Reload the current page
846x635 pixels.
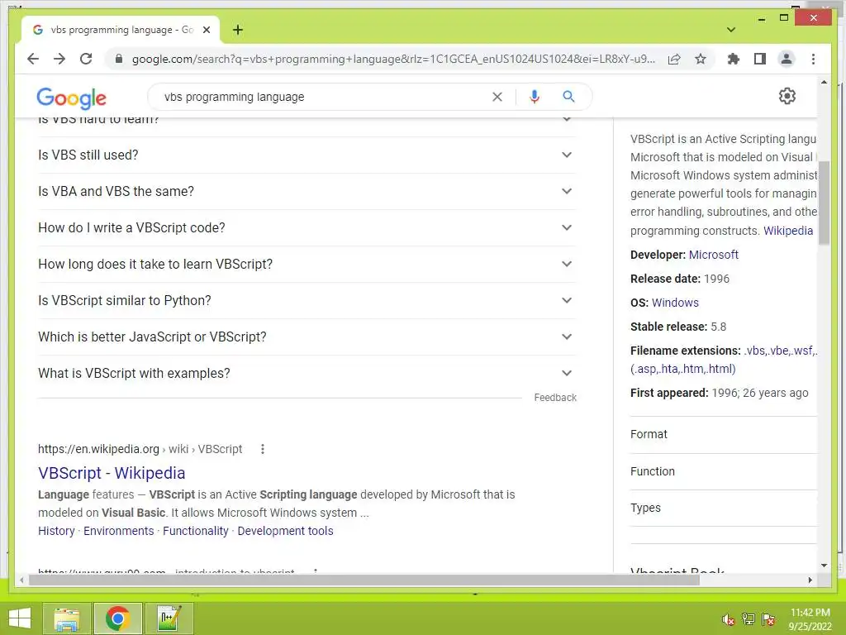[86, 59]
